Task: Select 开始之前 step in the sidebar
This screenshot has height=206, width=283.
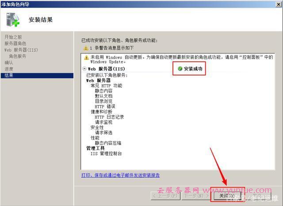Action: point(13,37)
